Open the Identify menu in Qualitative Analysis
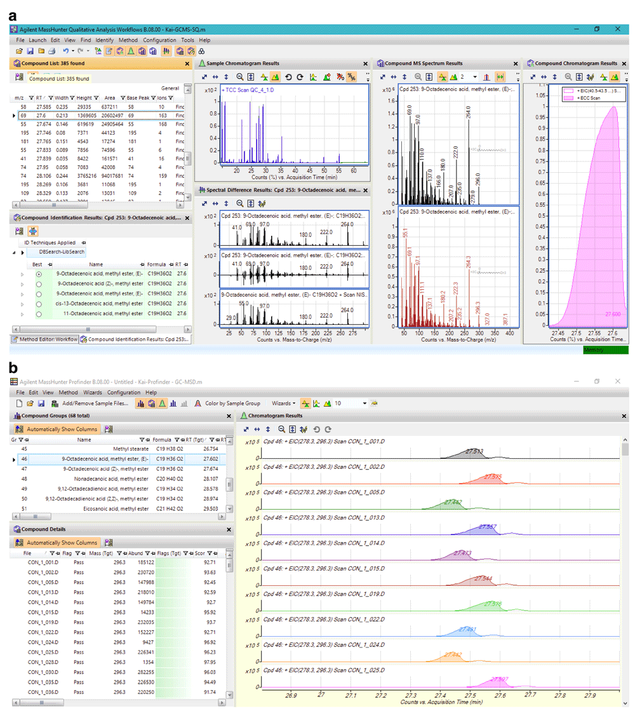The width and height of the screenshot is (635, 718). pos(104,40)
